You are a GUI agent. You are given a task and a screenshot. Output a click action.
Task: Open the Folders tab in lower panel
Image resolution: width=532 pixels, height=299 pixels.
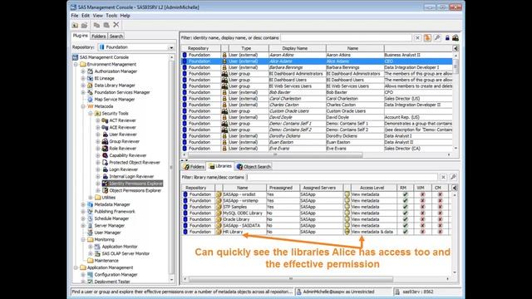click(x=195, y=167)
